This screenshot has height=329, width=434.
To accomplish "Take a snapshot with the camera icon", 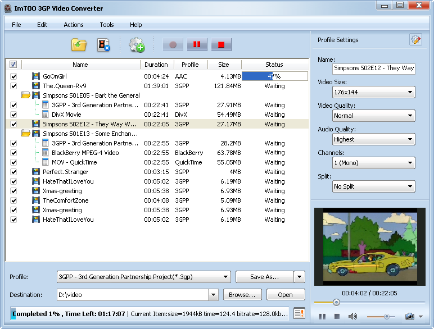I will tap(410, 316).
